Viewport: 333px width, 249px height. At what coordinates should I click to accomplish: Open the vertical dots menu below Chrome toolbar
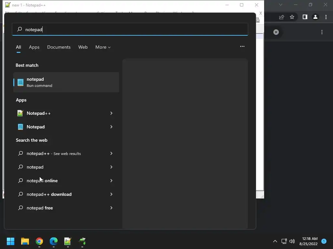coord(322,32)
